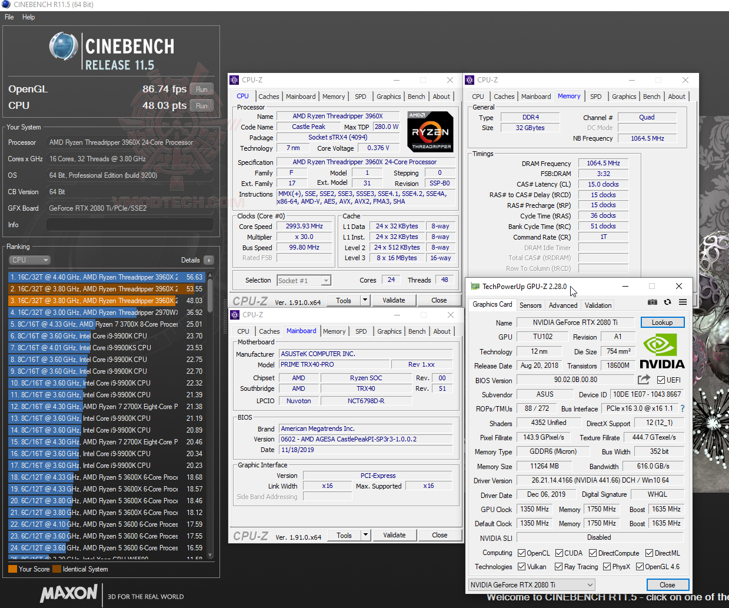Open Bench tab in Mainboard CPU-Z window
This screenshot has height=608, width=729.
(417, 331)
